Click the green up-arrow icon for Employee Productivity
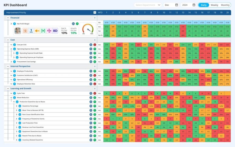 pyautogui.click(x=95, y=71)
